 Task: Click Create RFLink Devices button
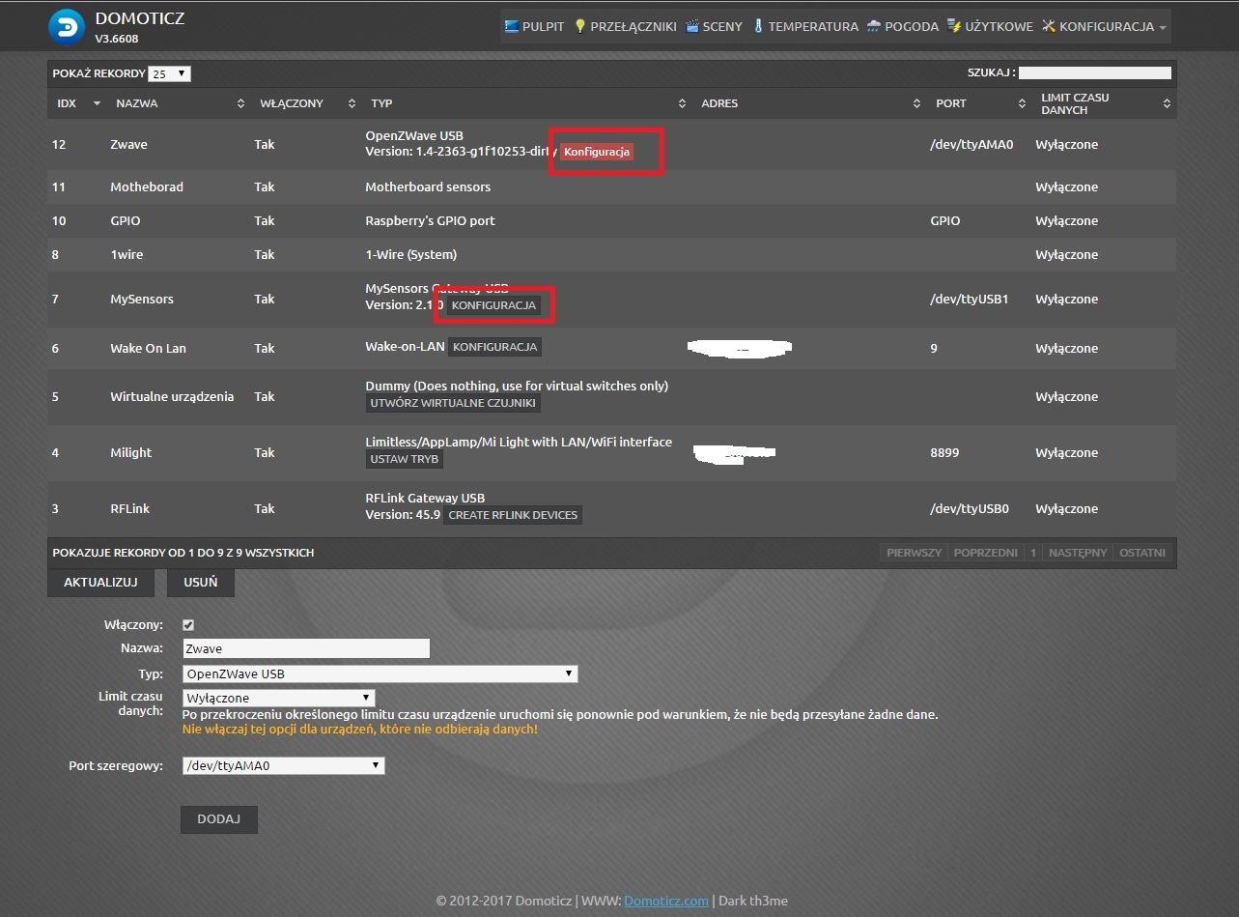(513, 515)
